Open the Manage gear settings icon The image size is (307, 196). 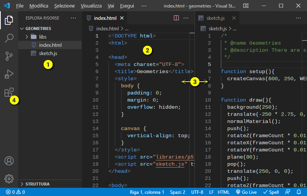click(9, 179)
